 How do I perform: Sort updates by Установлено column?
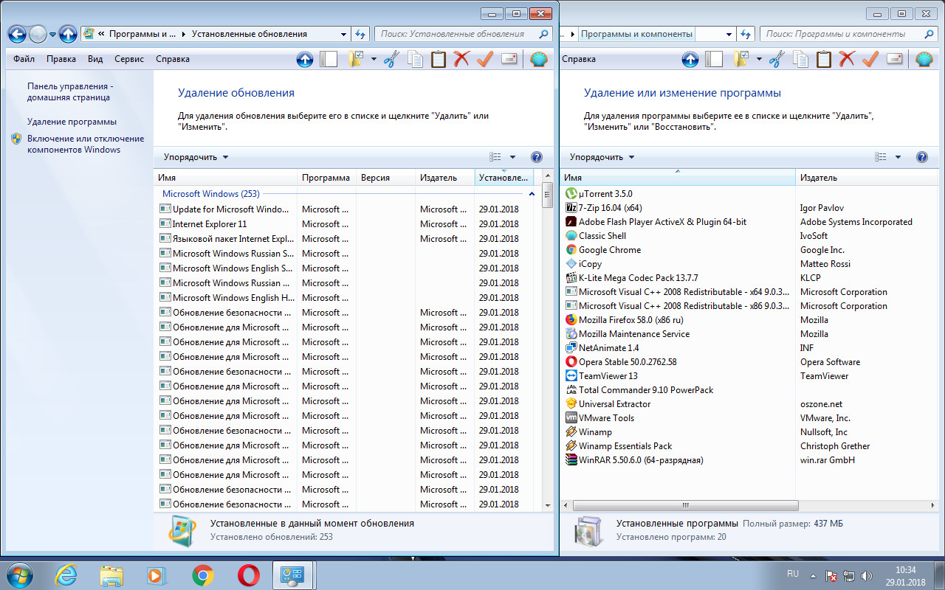[504, 178]
